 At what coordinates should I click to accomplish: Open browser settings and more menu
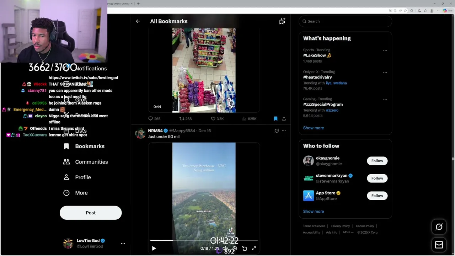(438, 11)
